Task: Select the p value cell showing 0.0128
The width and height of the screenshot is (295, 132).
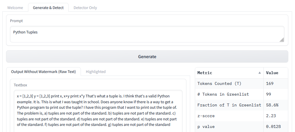Action: (x=273, y=127)
